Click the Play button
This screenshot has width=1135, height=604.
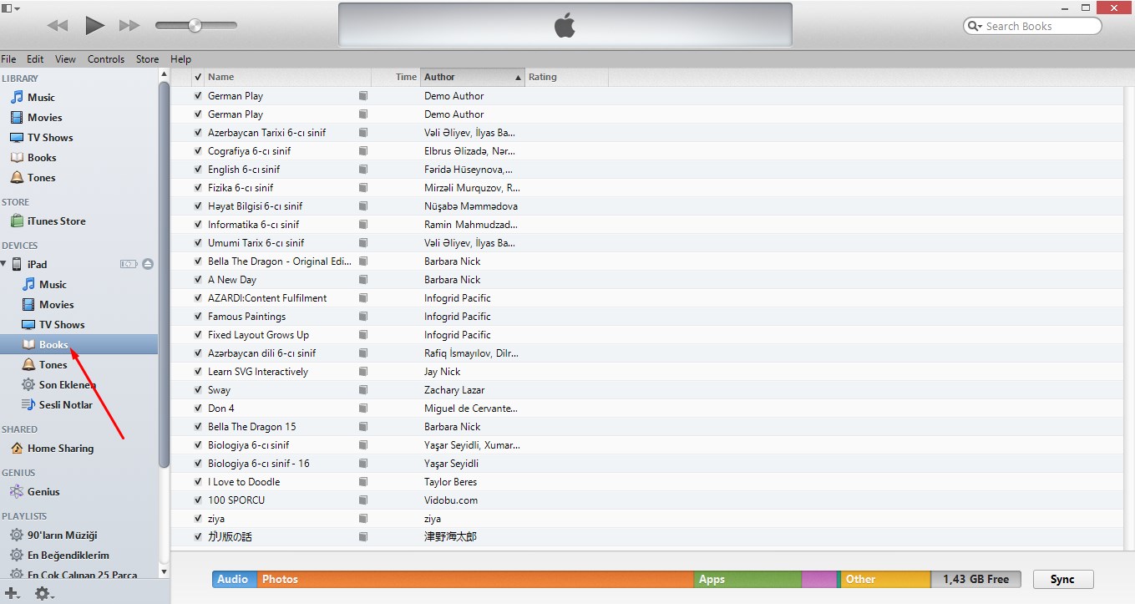(94, 25)
